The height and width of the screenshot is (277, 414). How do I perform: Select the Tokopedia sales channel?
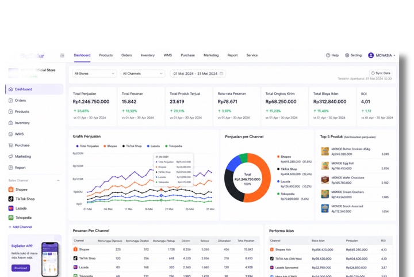[20, 218]
